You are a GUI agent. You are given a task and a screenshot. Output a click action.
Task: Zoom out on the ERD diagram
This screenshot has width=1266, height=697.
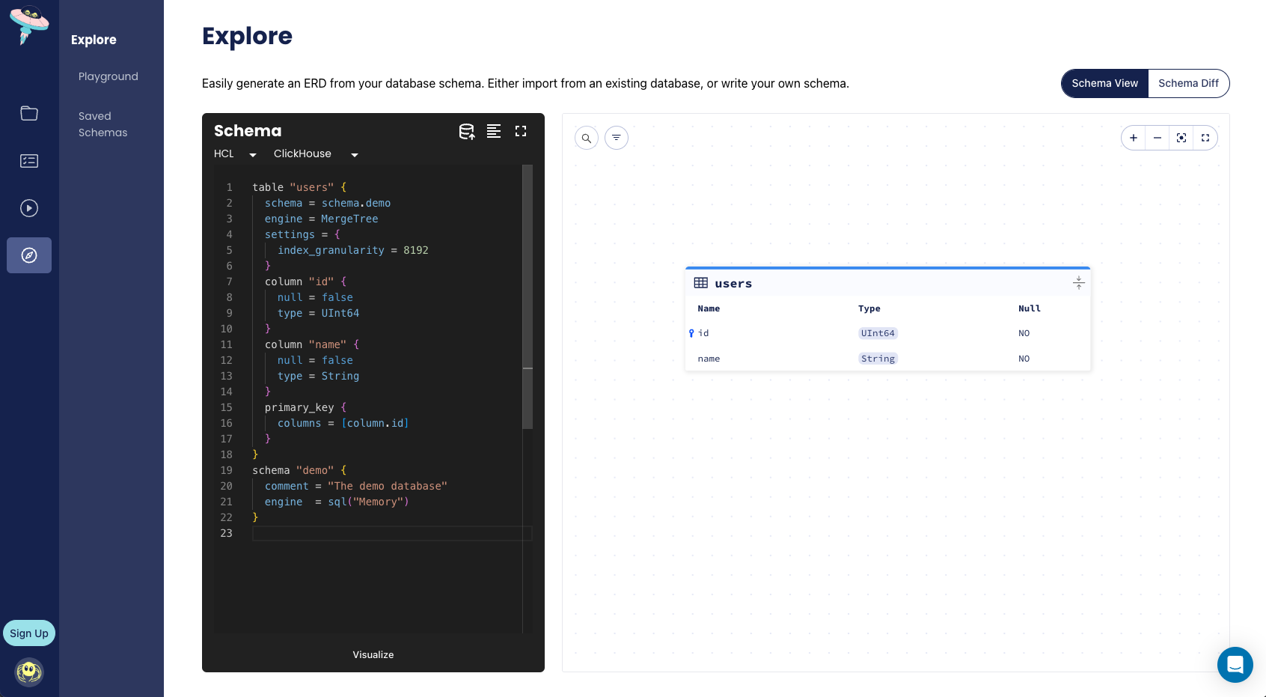1158,138
